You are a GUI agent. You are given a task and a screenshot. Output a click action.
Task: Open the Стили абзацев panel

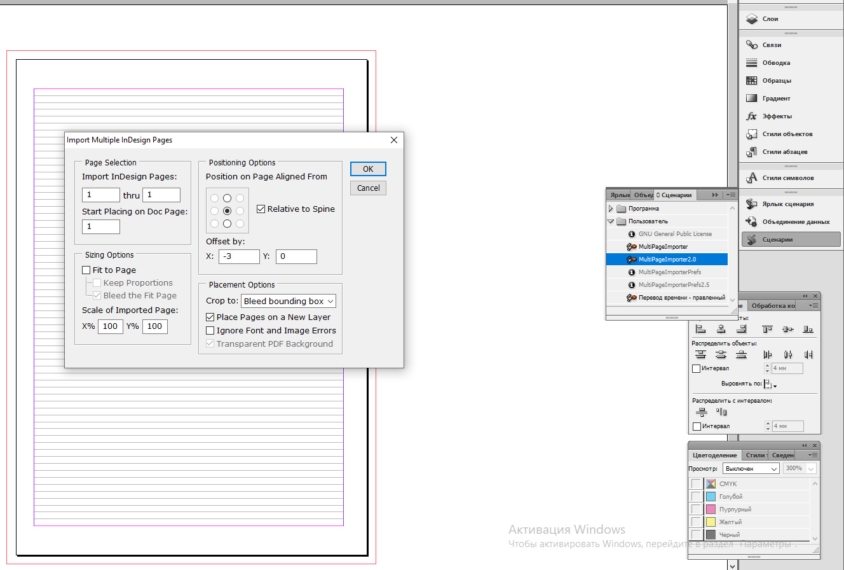pyautogui.click(x=791, y=152)
